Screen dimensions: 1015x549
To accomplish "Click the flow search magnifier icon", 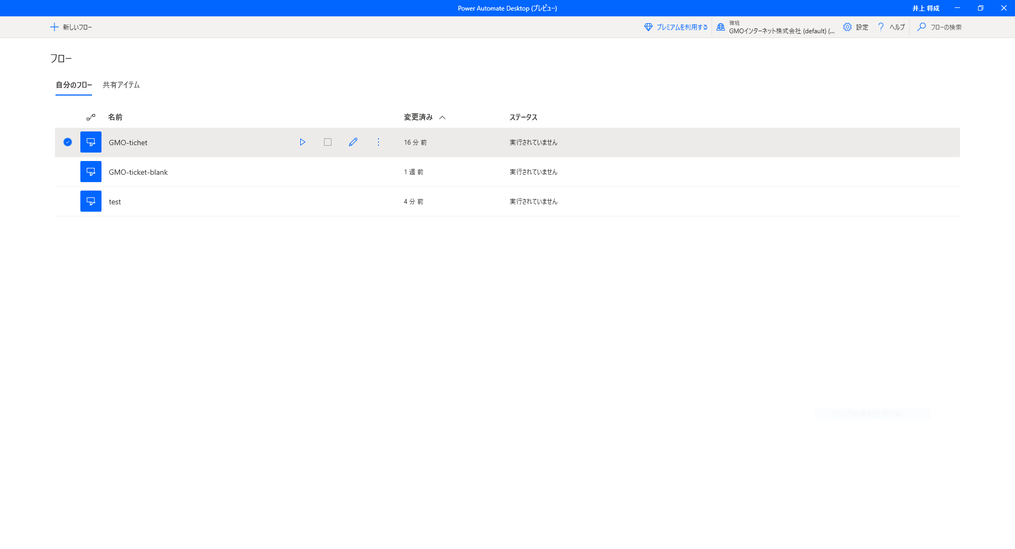I will 921,27.
